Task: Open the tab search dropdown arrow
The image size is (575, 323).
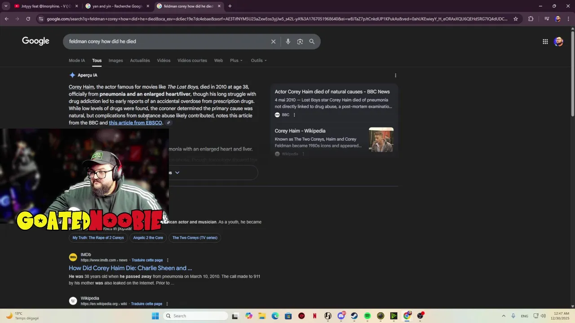Action: click(x=6, y=6)
